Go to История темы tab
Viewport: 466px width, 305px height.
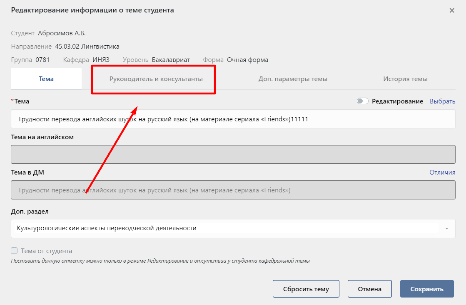(x=405, y=79)
